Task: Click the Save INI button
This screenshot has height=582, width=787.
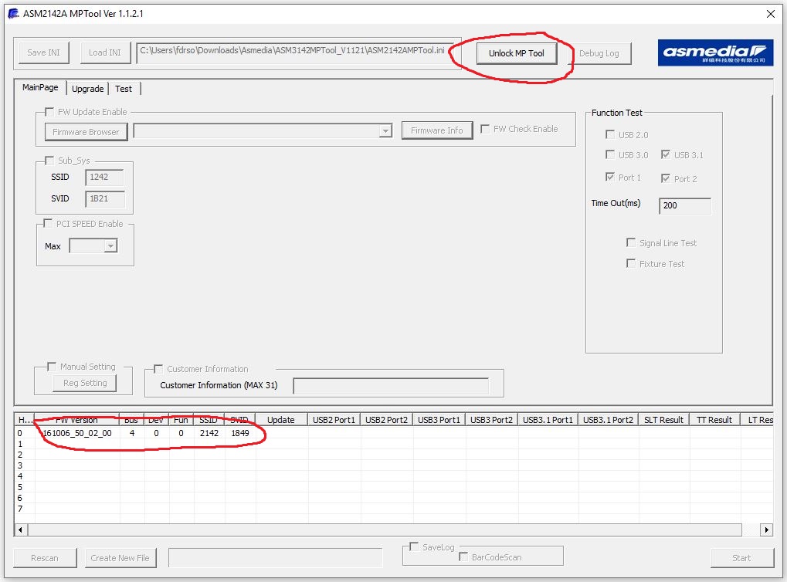Action: [x=44, y=52]
